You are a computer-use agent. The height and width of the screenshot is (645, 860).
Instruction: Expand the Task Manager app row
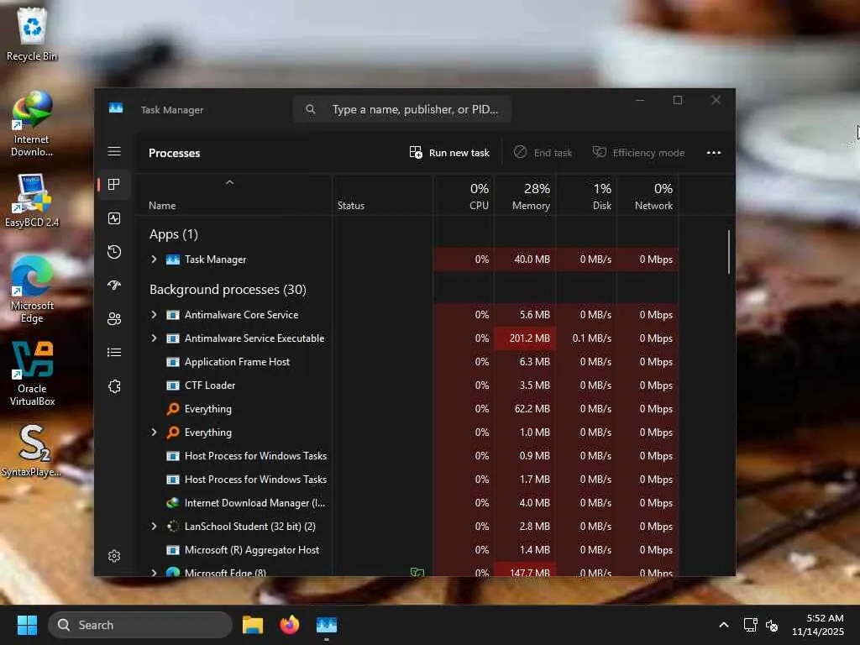click(155, 260)
